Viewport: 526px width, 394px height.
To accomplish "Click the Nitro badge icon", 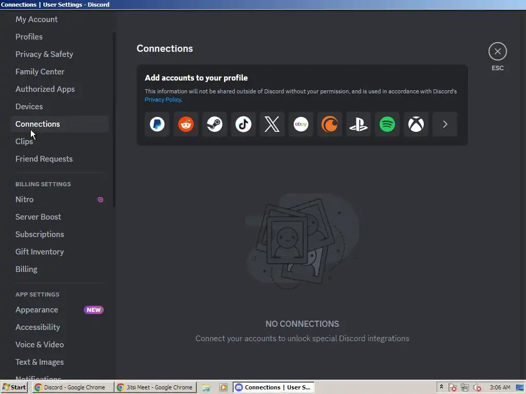I will pos(100,200).
